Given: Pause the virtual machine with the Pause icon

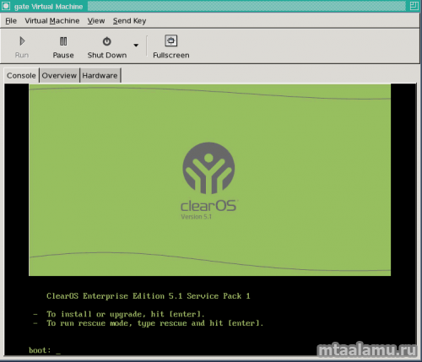Looking at the screenshot, I should 63,41.
